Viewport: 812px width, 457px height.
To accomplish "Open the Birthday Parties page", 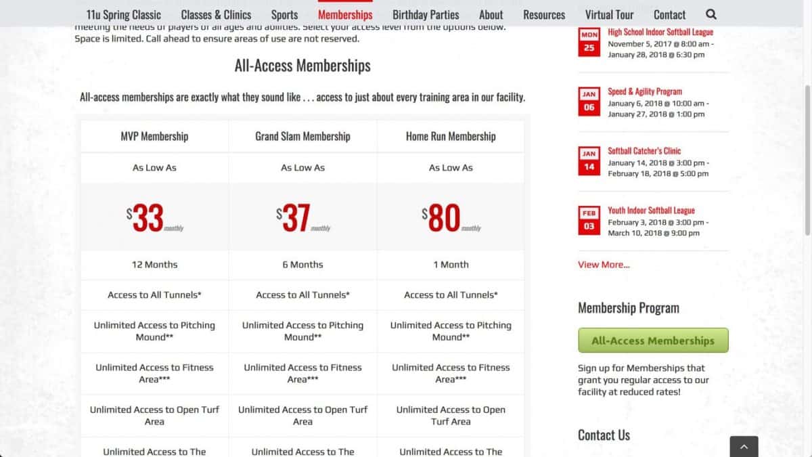I will click(426, 14).
